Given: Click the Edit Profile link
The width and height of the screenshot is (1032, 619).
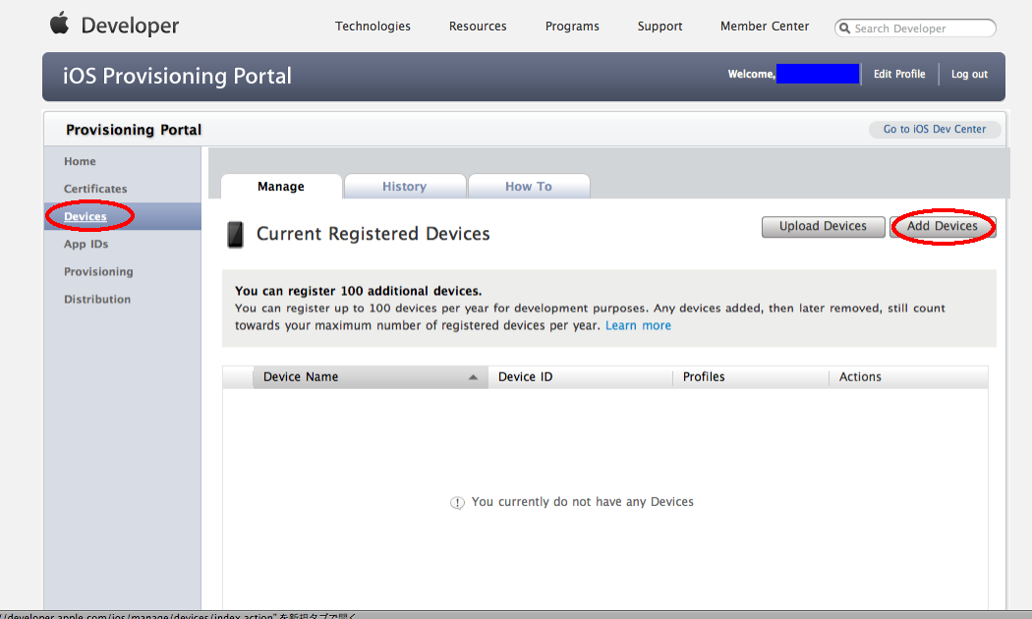Looking at the screenshot, I should (899, 75).
